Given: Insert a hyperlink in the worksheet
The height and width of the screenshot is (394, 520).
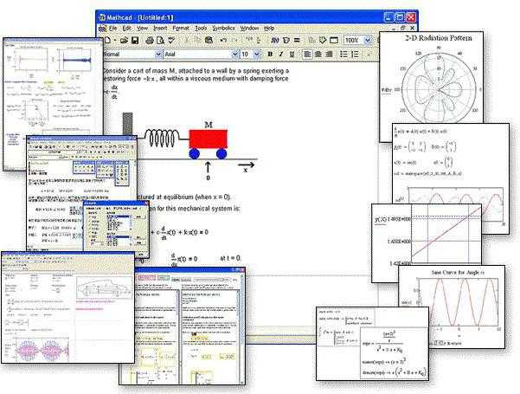Looking at the screenshot, I should (x=311, y=40).
